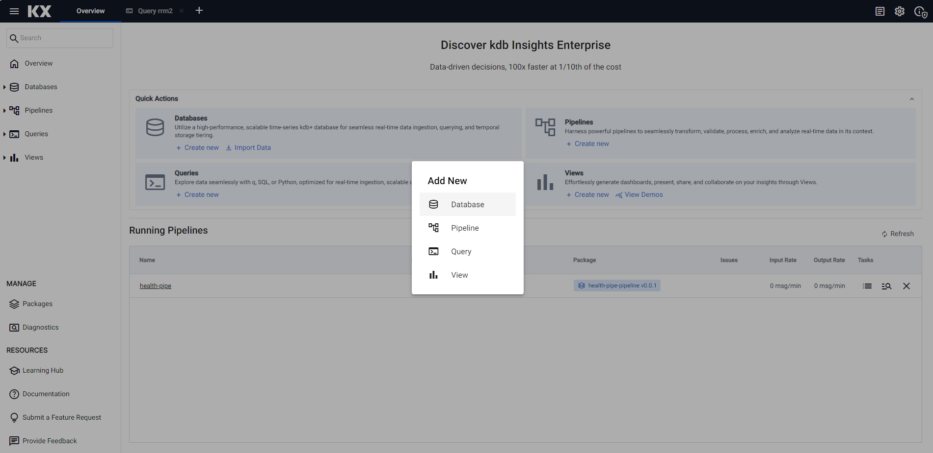Viewport: 933px width, 453px height.
Task: Click Create new under Databases card
Action: [198, 147]
